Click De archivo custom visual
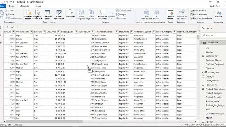Viewport: 226px width, 127px height. pyautogui.click(x=156, y=14)
